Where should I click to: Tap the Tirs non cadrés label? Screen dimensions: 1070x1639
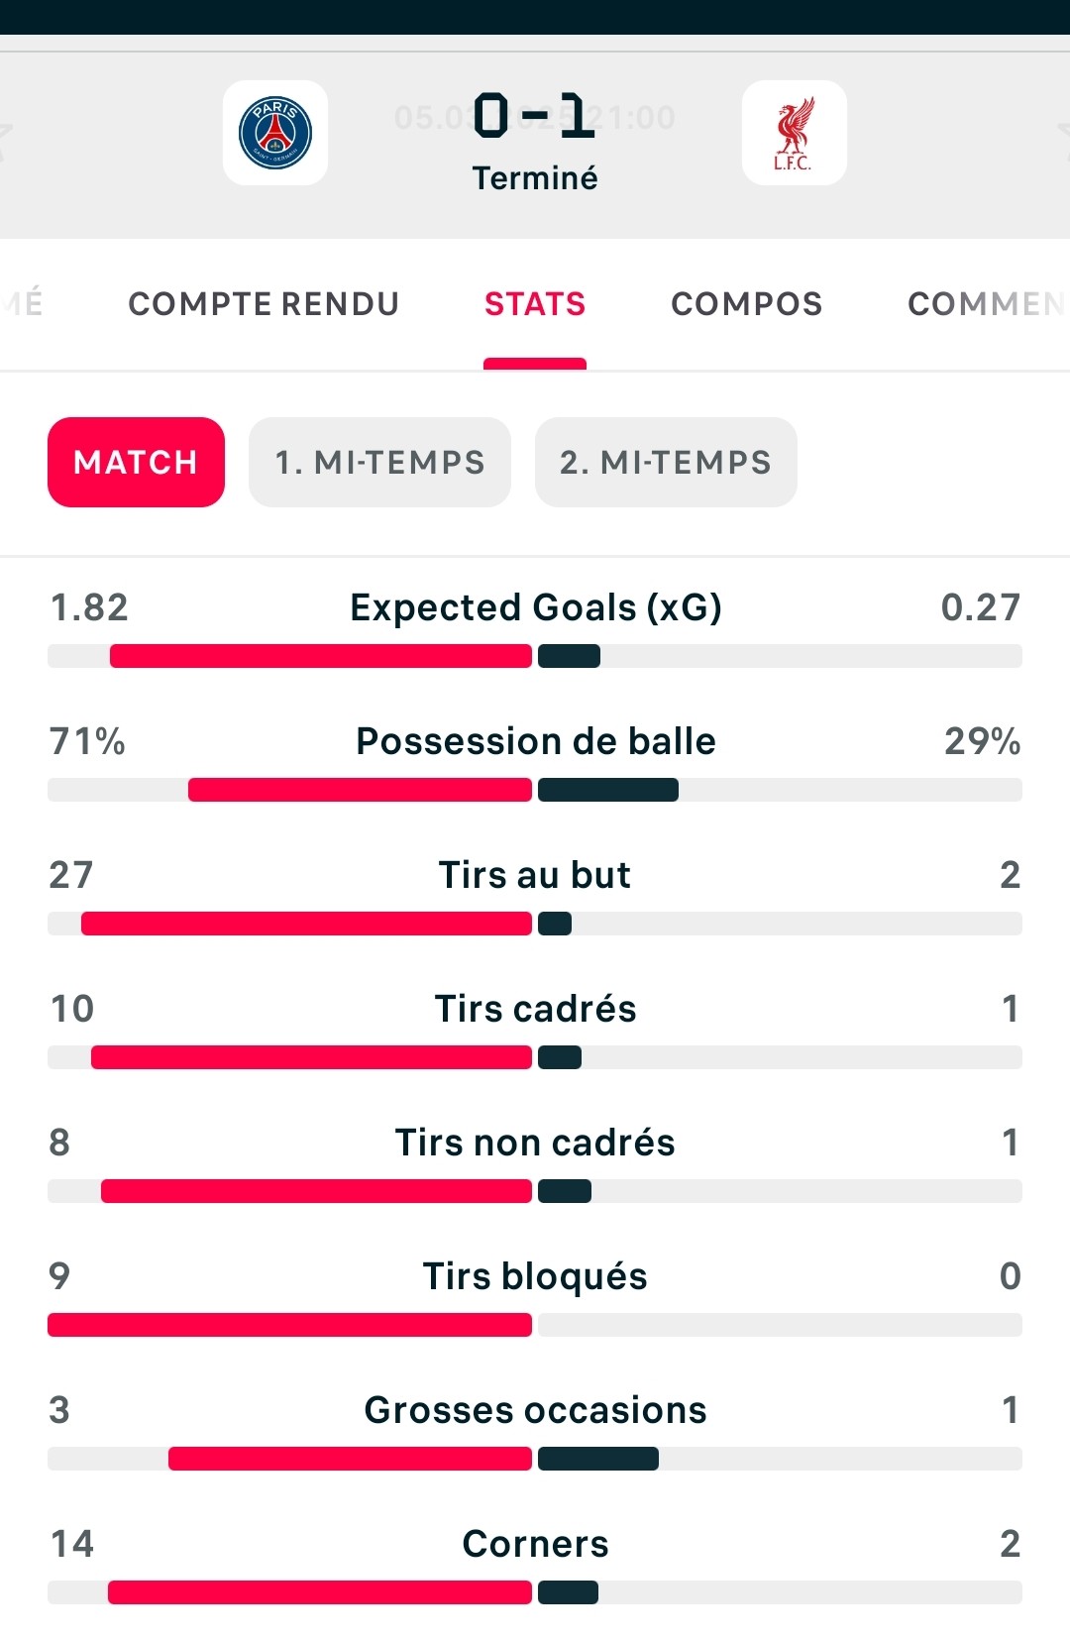(535, 1143)
